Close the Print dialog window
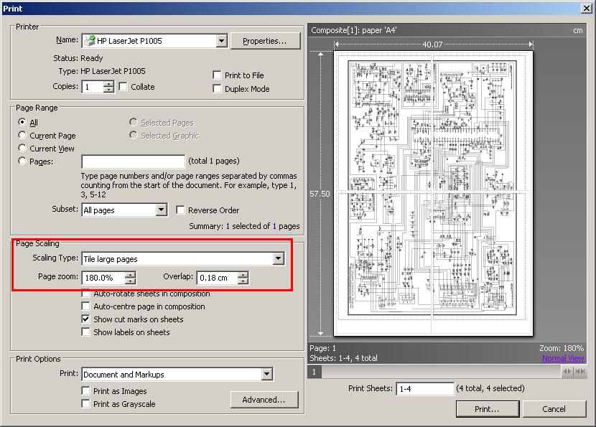This screenshot has width=596, height=427. (x=587, y=8)
